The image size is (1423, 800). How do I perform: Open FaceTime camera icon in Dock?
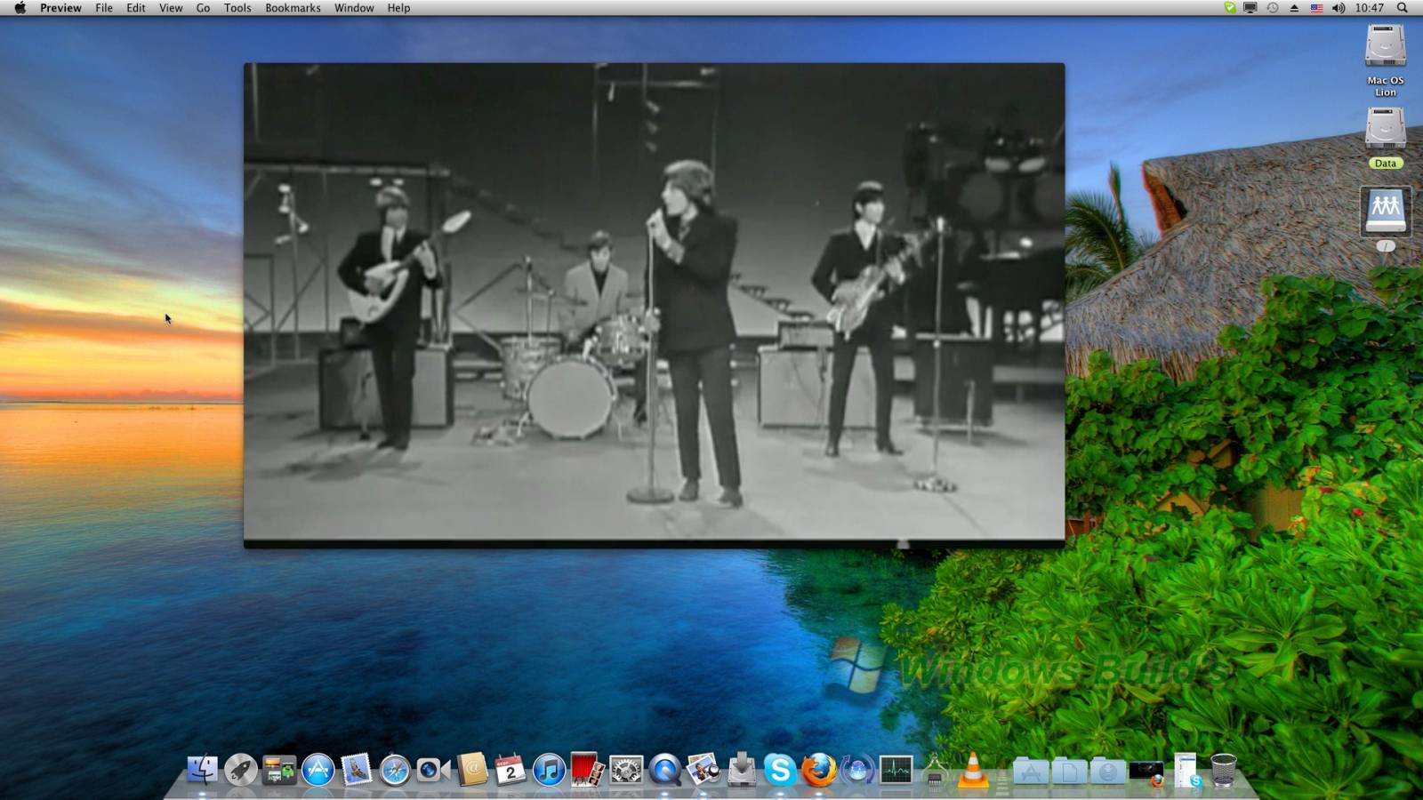433,769
